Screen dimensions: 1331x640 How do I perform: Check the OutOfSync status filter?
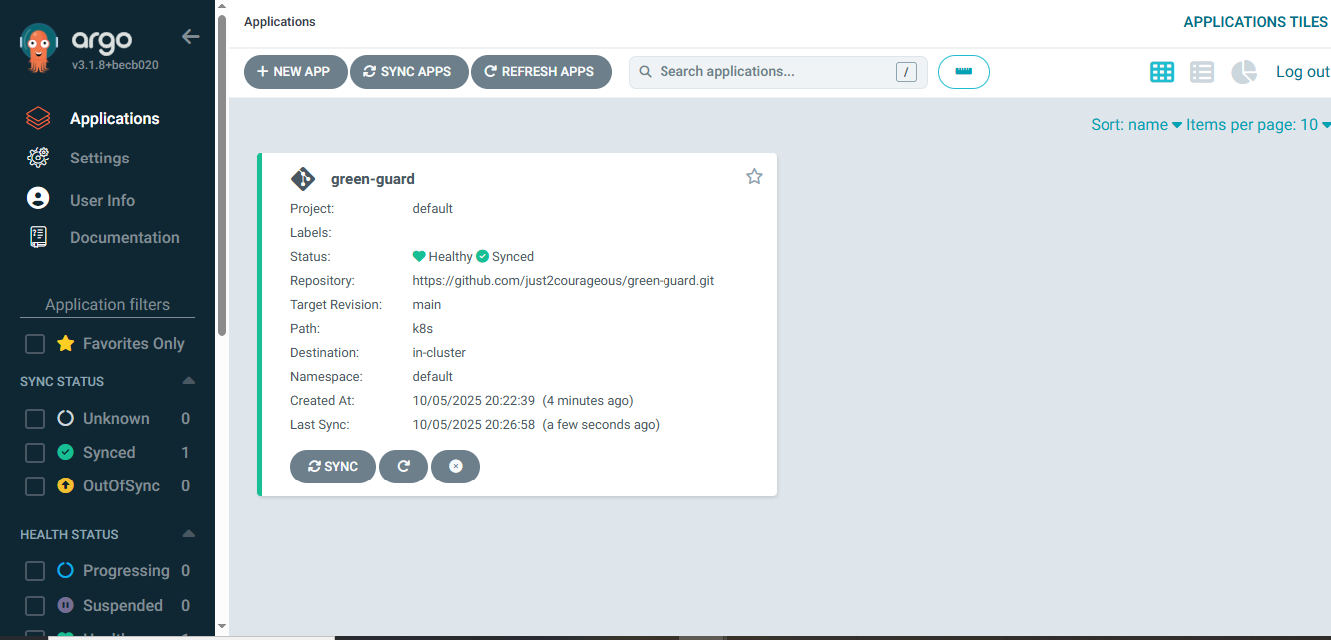pos(35,486)
